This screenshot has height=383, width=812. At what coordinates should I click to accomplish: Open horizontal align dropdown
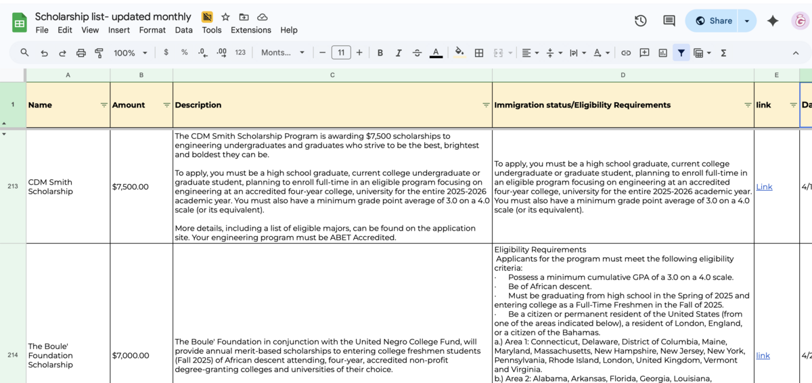click(x=531, y=53)
